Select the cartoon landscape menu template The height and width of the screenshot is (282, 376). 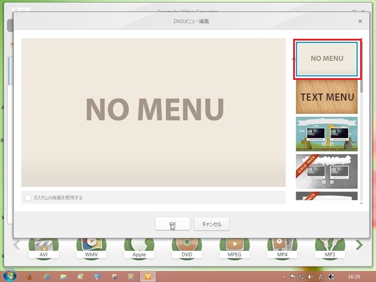pyautogui.click(x=326, y=134)
